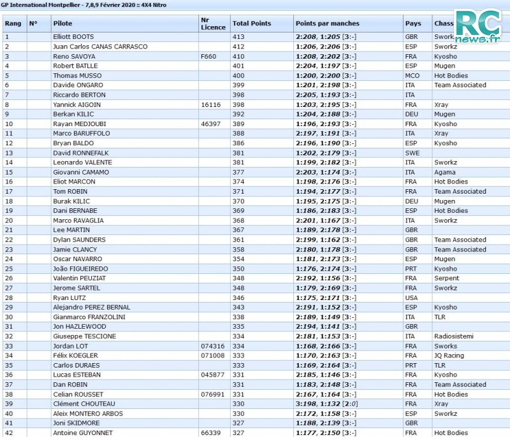Select pilot name Yannick AIGOIN
510x437 pixels.
[x=77, y=104]
